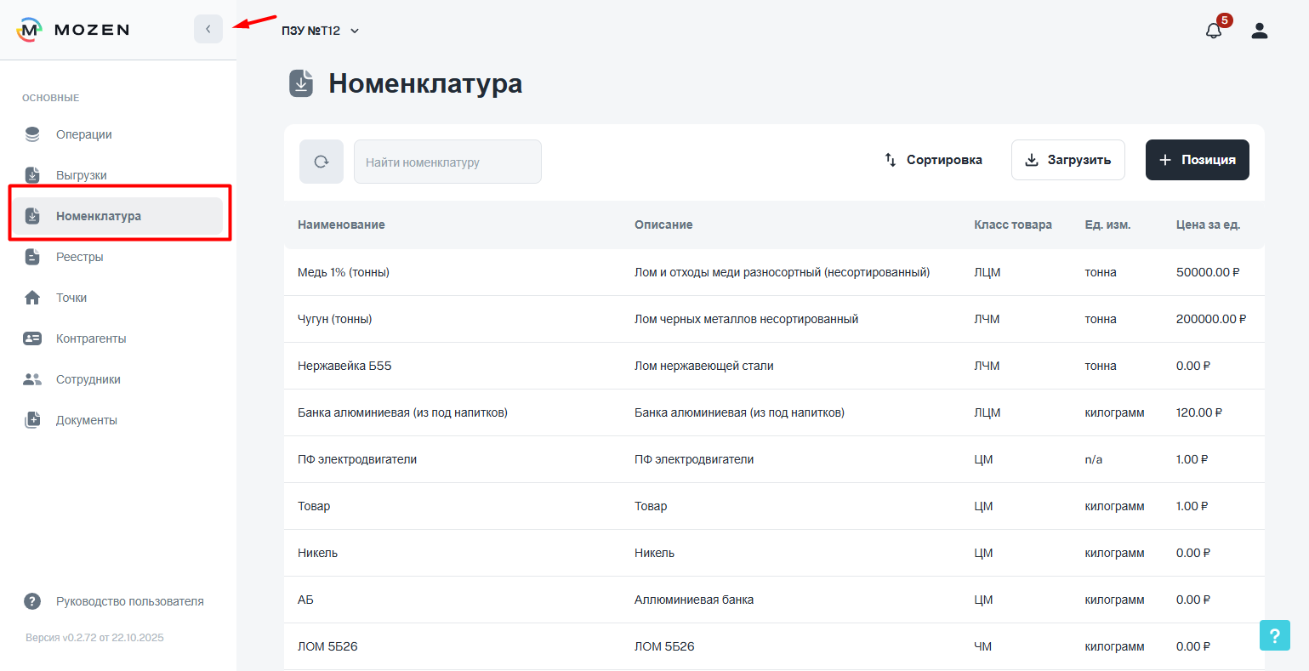Viewport: 1309px width, 671px height.
Task: Click the refresh list icon button
Action: click(x=322, y=162)
